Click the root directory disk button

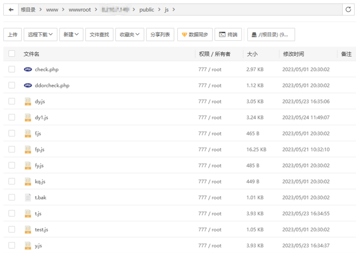click(271, 35)
